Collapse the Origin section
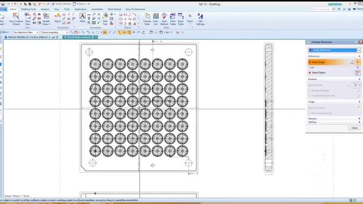This screenshot has width=363, height=204. point(359,102)
